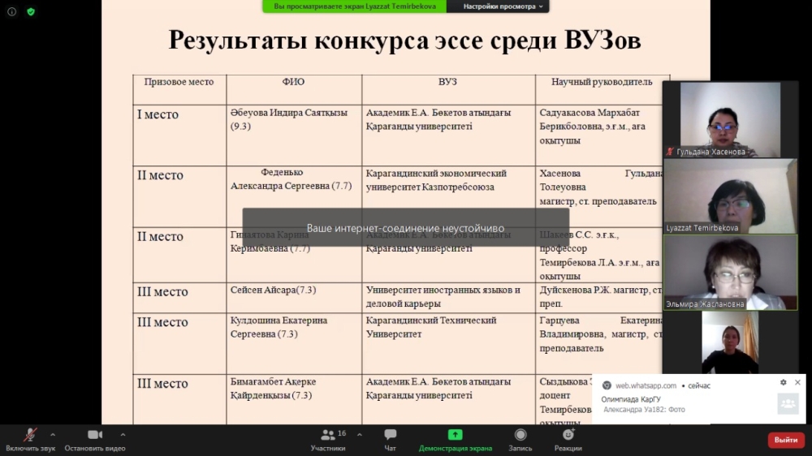Expand chevron next to Участники
The image size is (812, 456).
360,434
